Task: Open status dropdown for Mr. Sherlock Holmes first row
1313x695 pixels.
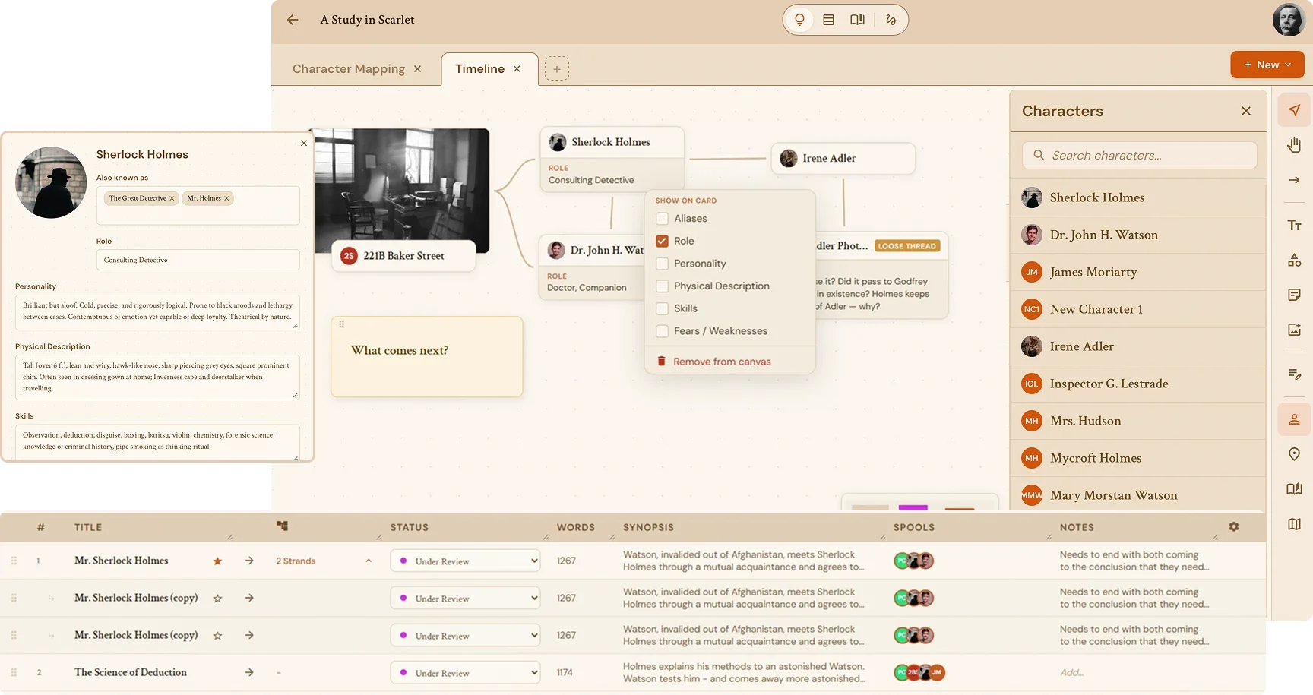Action: click(465, 561)
